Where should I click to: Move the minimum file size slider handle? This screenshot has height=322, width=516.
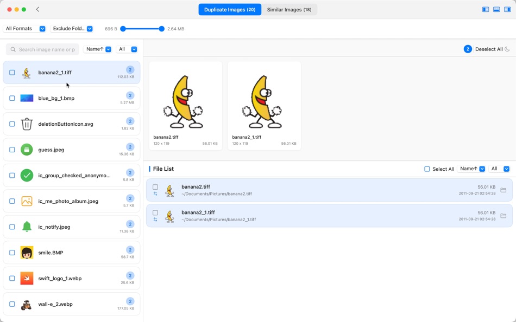pos(123,29)
